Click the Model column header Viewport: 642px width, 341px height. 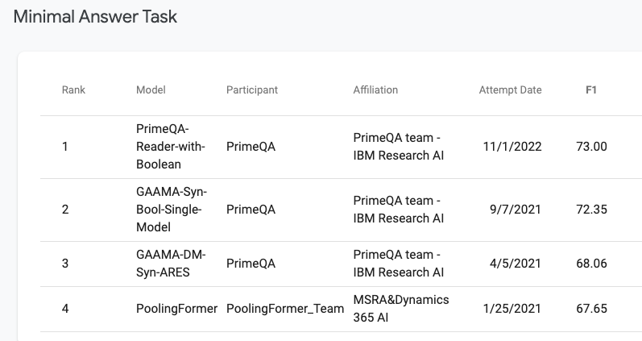(x=151, y=90)
